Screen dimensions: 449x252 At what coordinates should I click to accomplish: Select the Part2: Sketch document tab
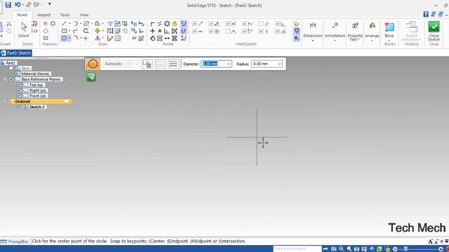click(16, 53)
